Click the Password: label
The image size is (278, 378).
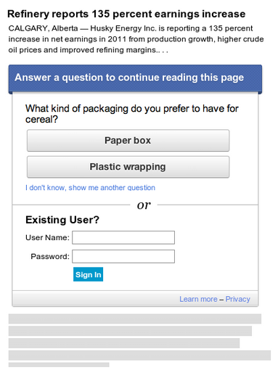click(x=50, y=256)
